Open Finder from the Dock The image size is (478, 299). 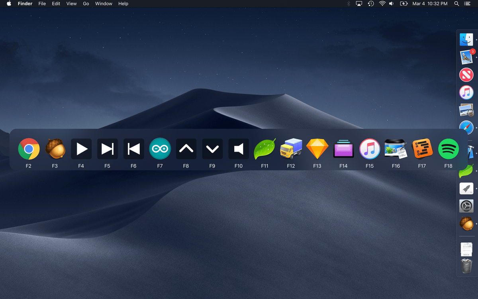pyautogui.click(x=466, y=39)
